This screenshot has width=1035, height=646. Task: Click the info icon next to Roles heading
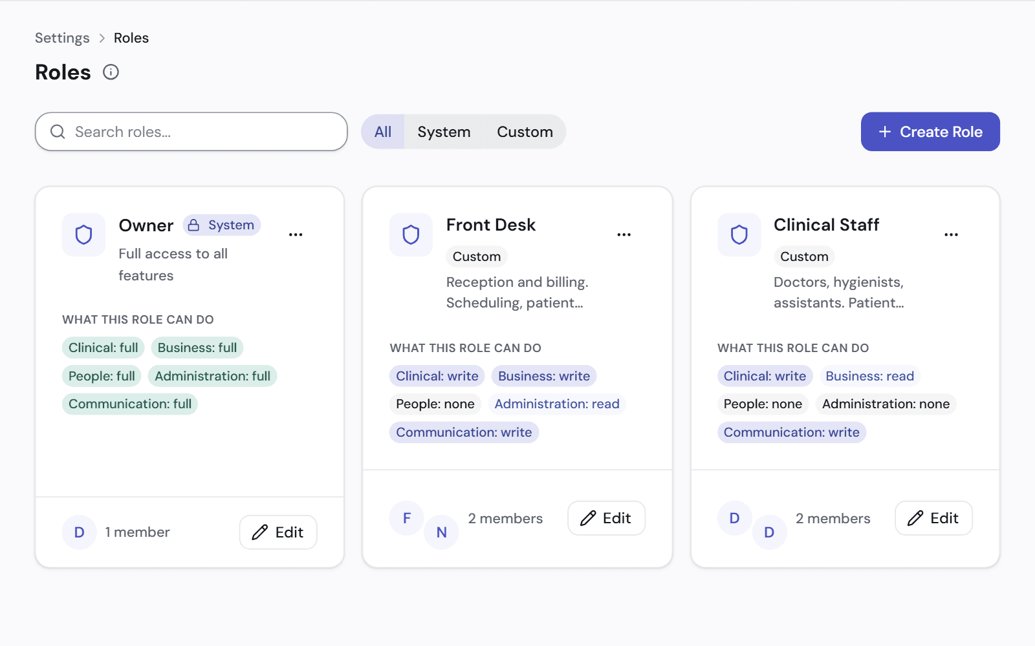coord(111,72)
